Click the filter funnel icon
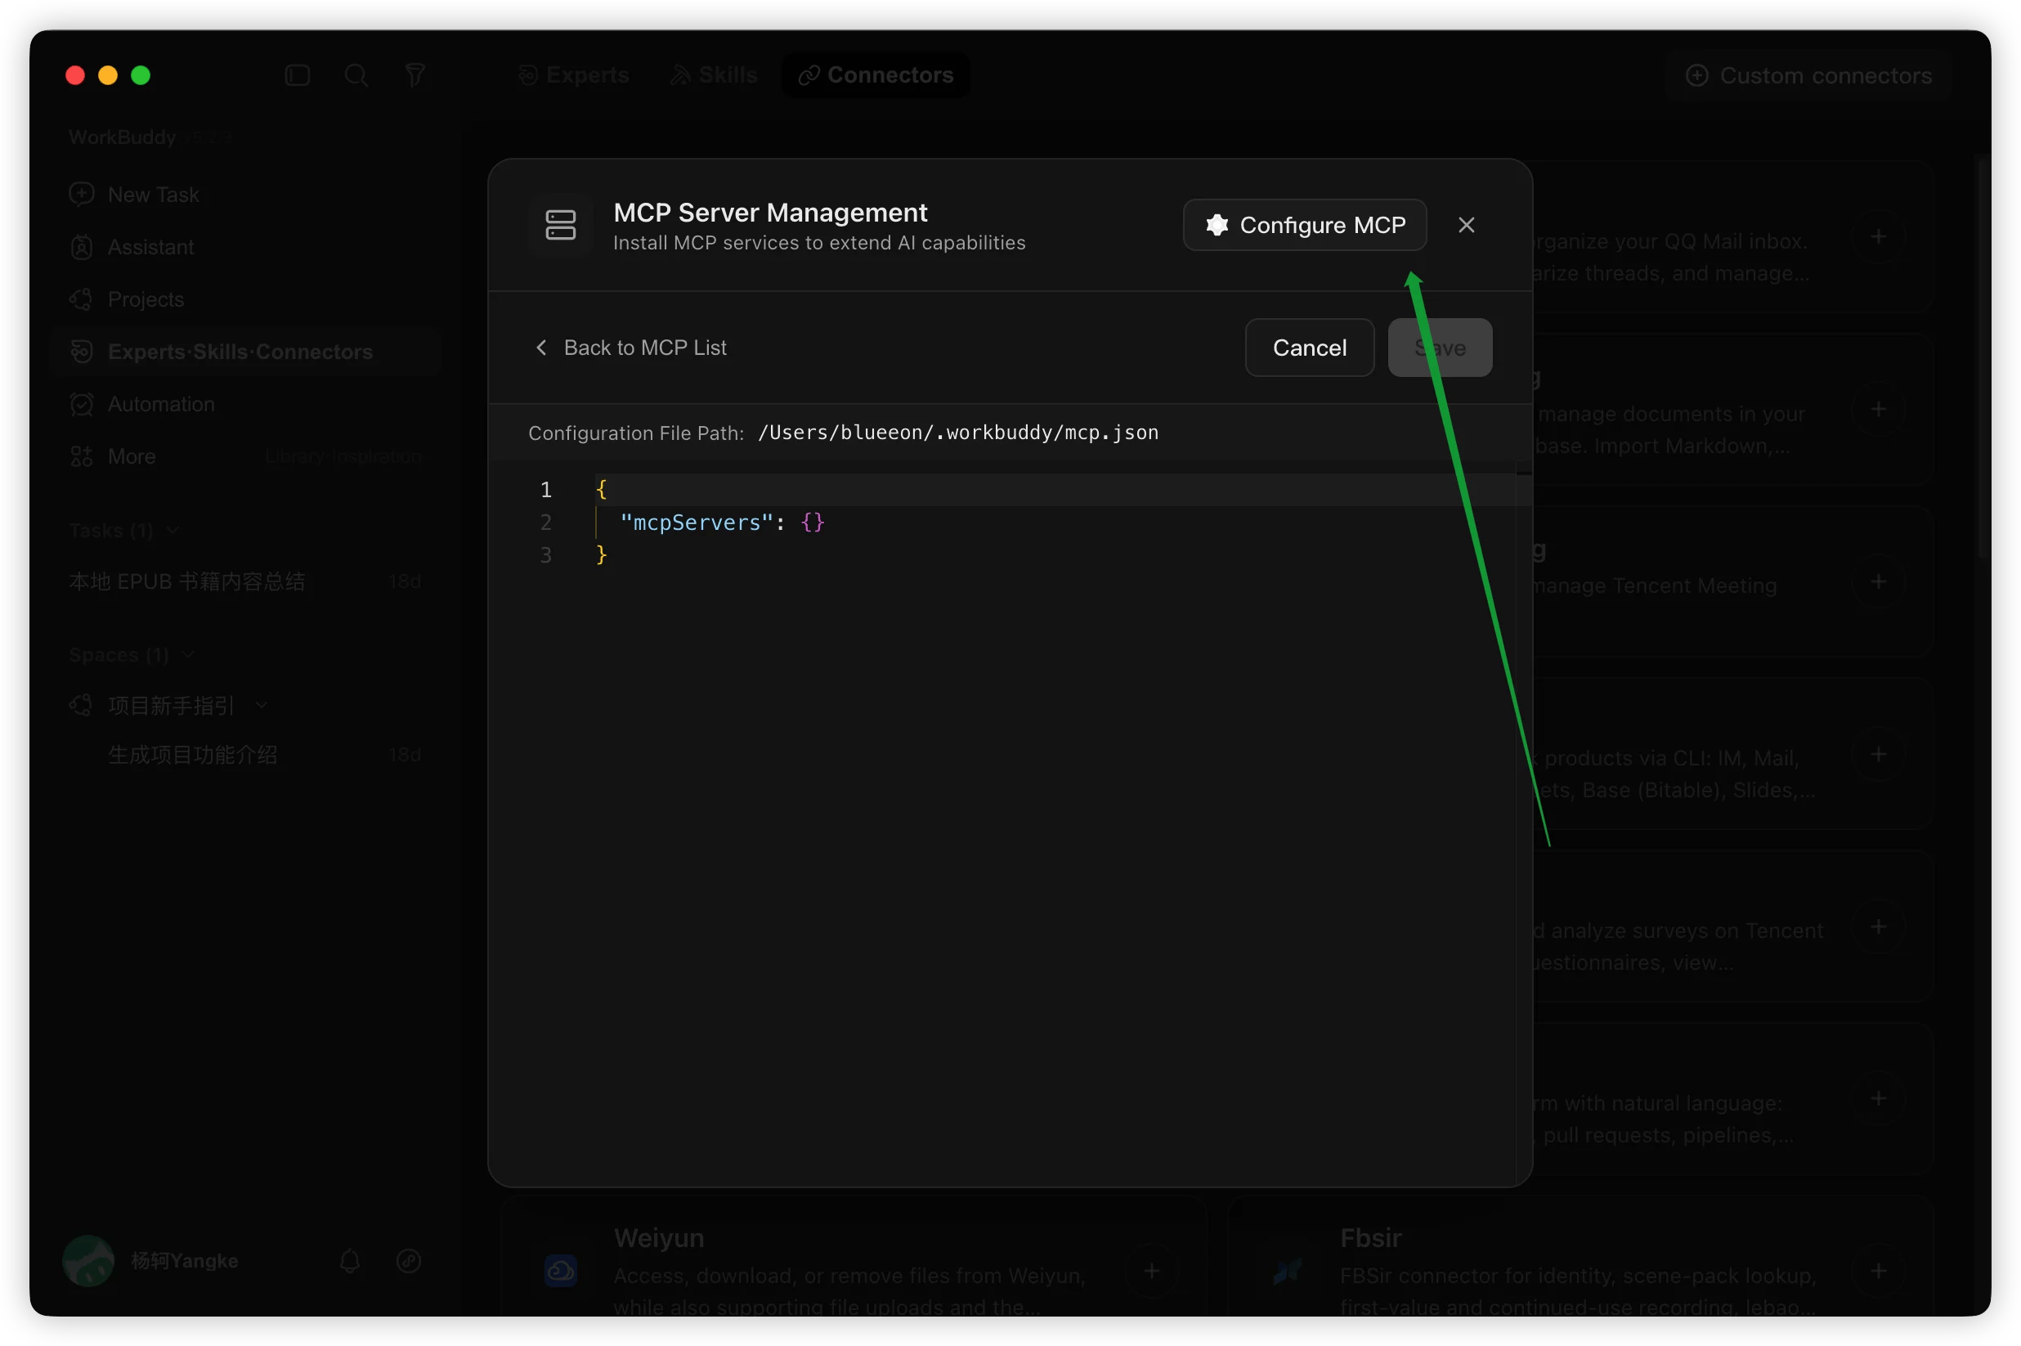 point(415,75)
